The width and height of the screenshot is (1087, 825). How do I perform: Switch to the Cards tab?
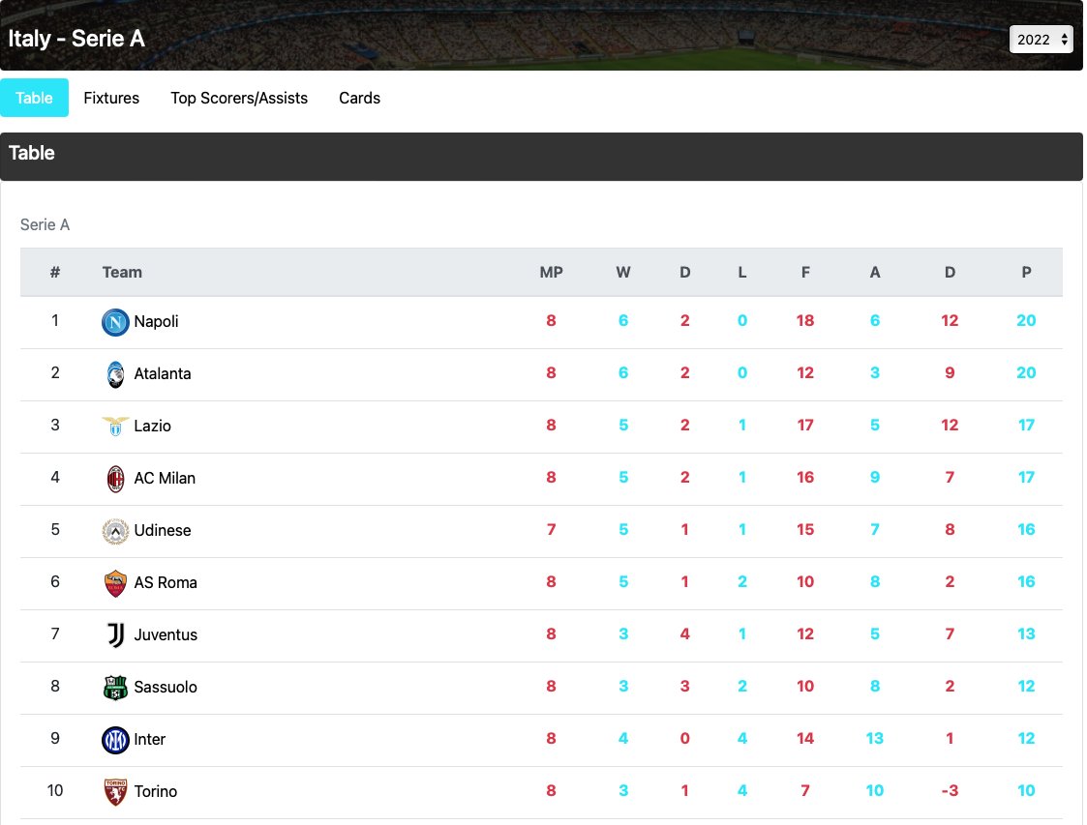pos(359,98)
